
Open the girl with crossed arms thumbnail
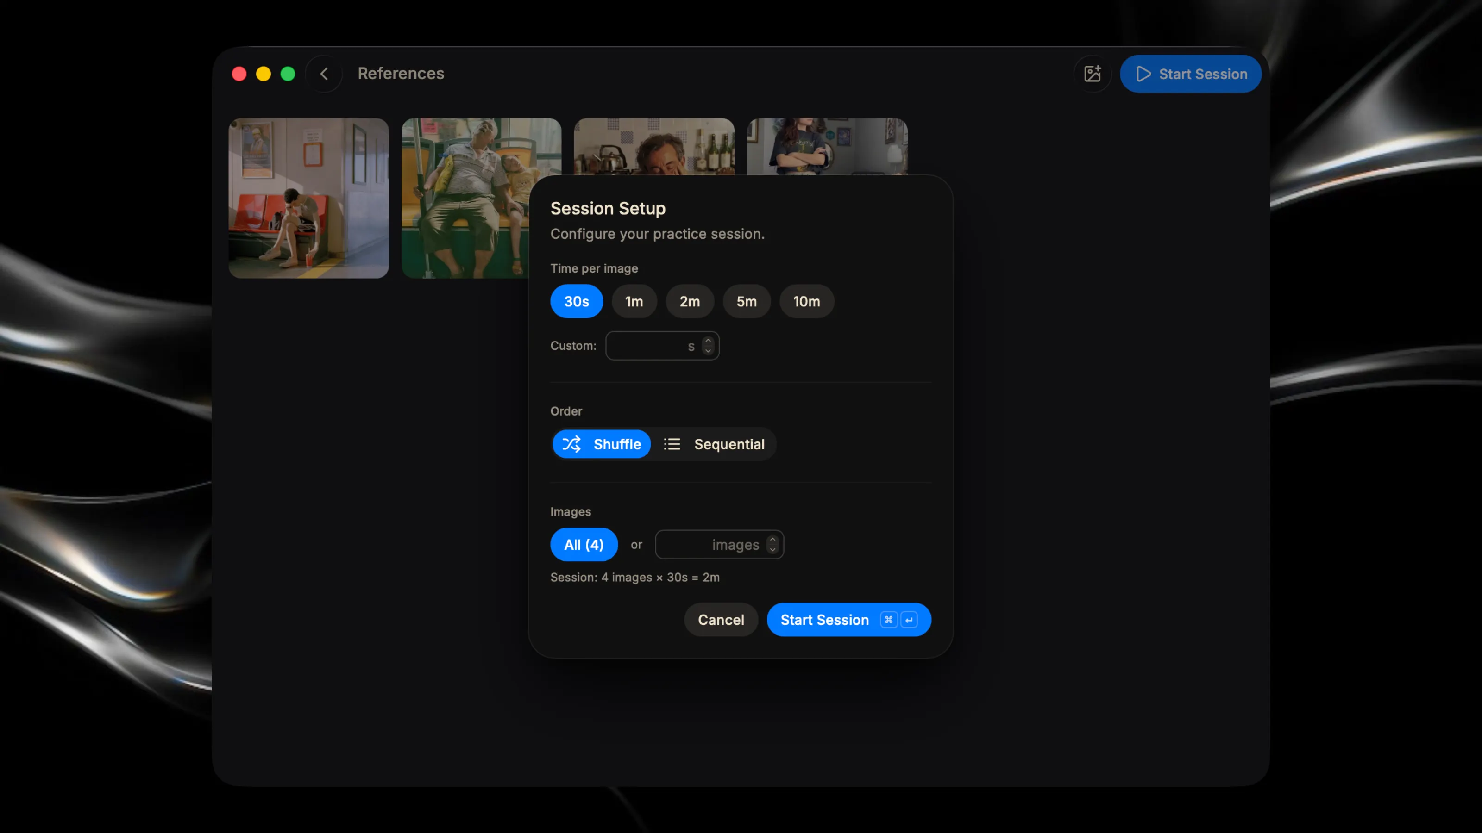pos(827,146)
